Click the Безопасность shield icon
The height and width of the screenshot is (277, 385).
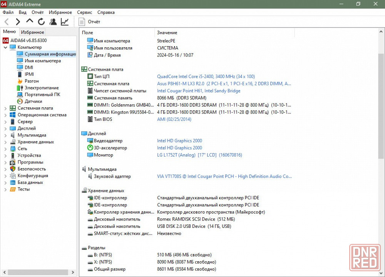(x=13, y=169)
